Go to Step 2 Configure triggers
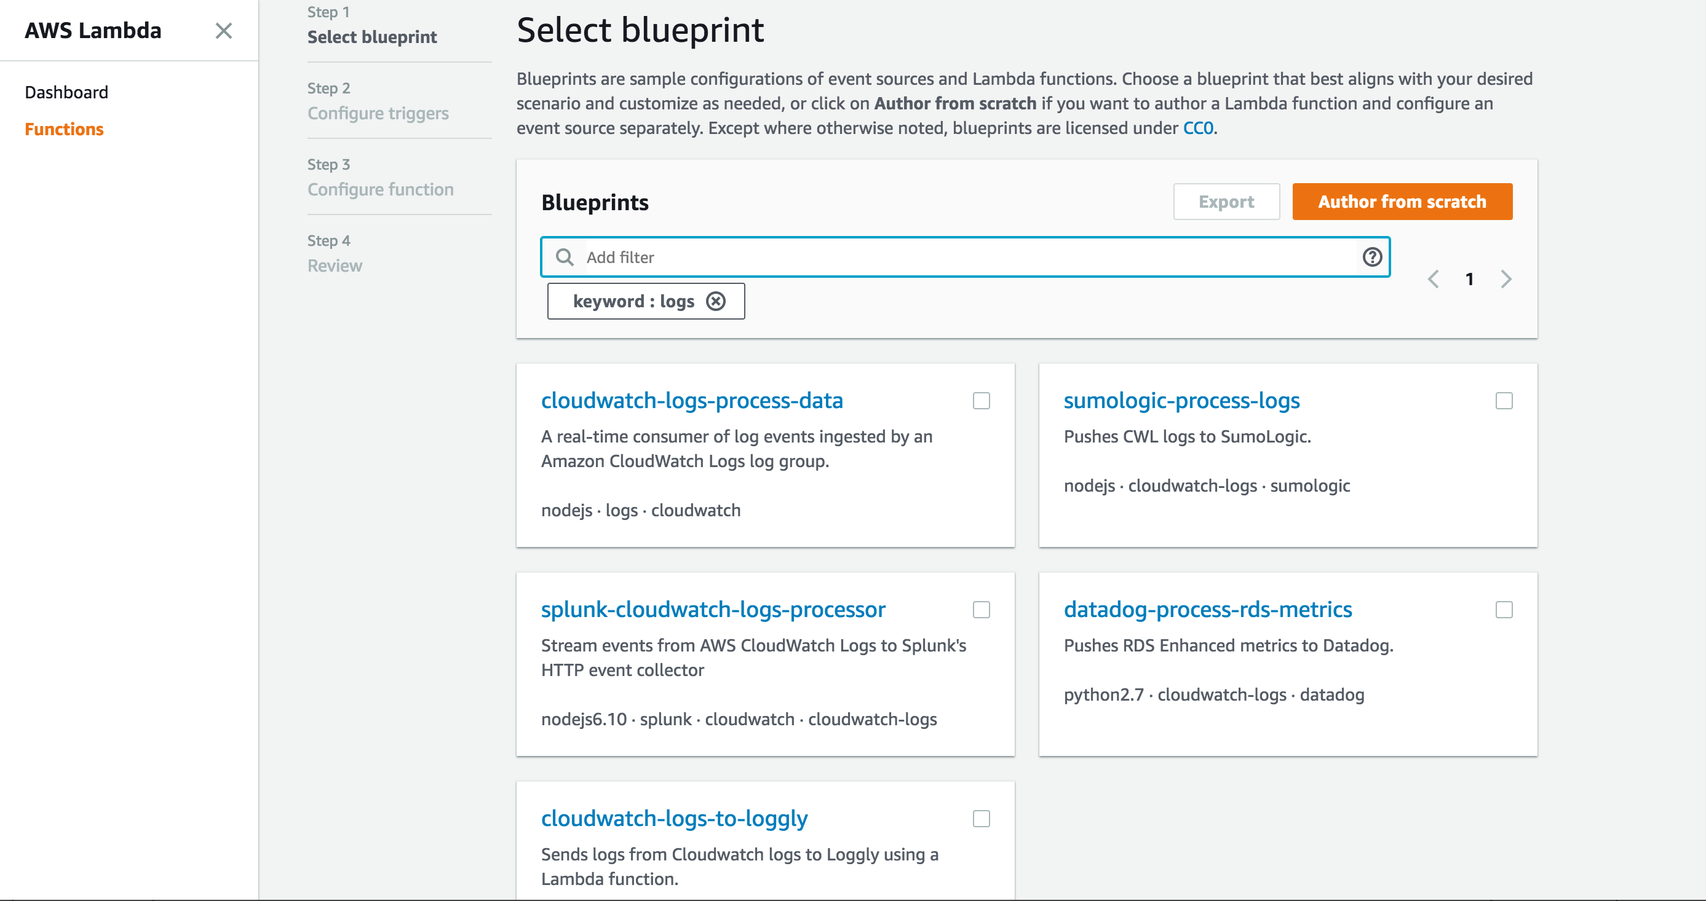 point(378,113)
